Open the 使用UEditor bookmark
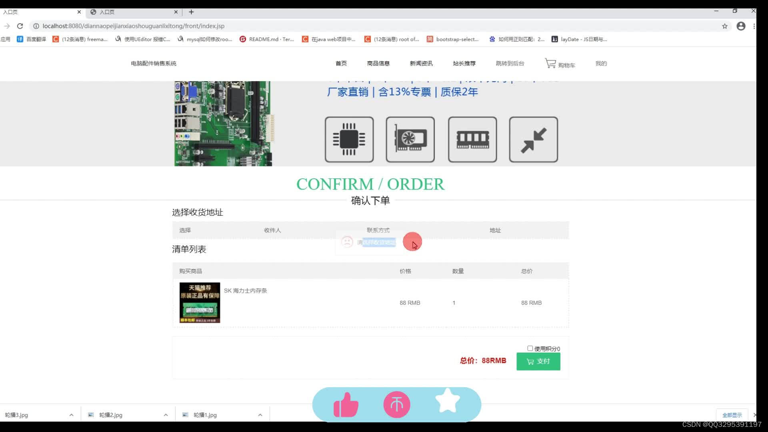768x432 pixels. [142, 39]
